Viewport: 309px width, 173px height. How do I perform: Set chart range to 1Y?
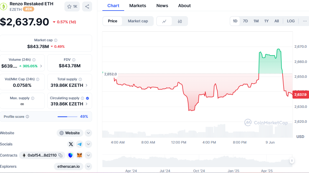click(266, 21)
